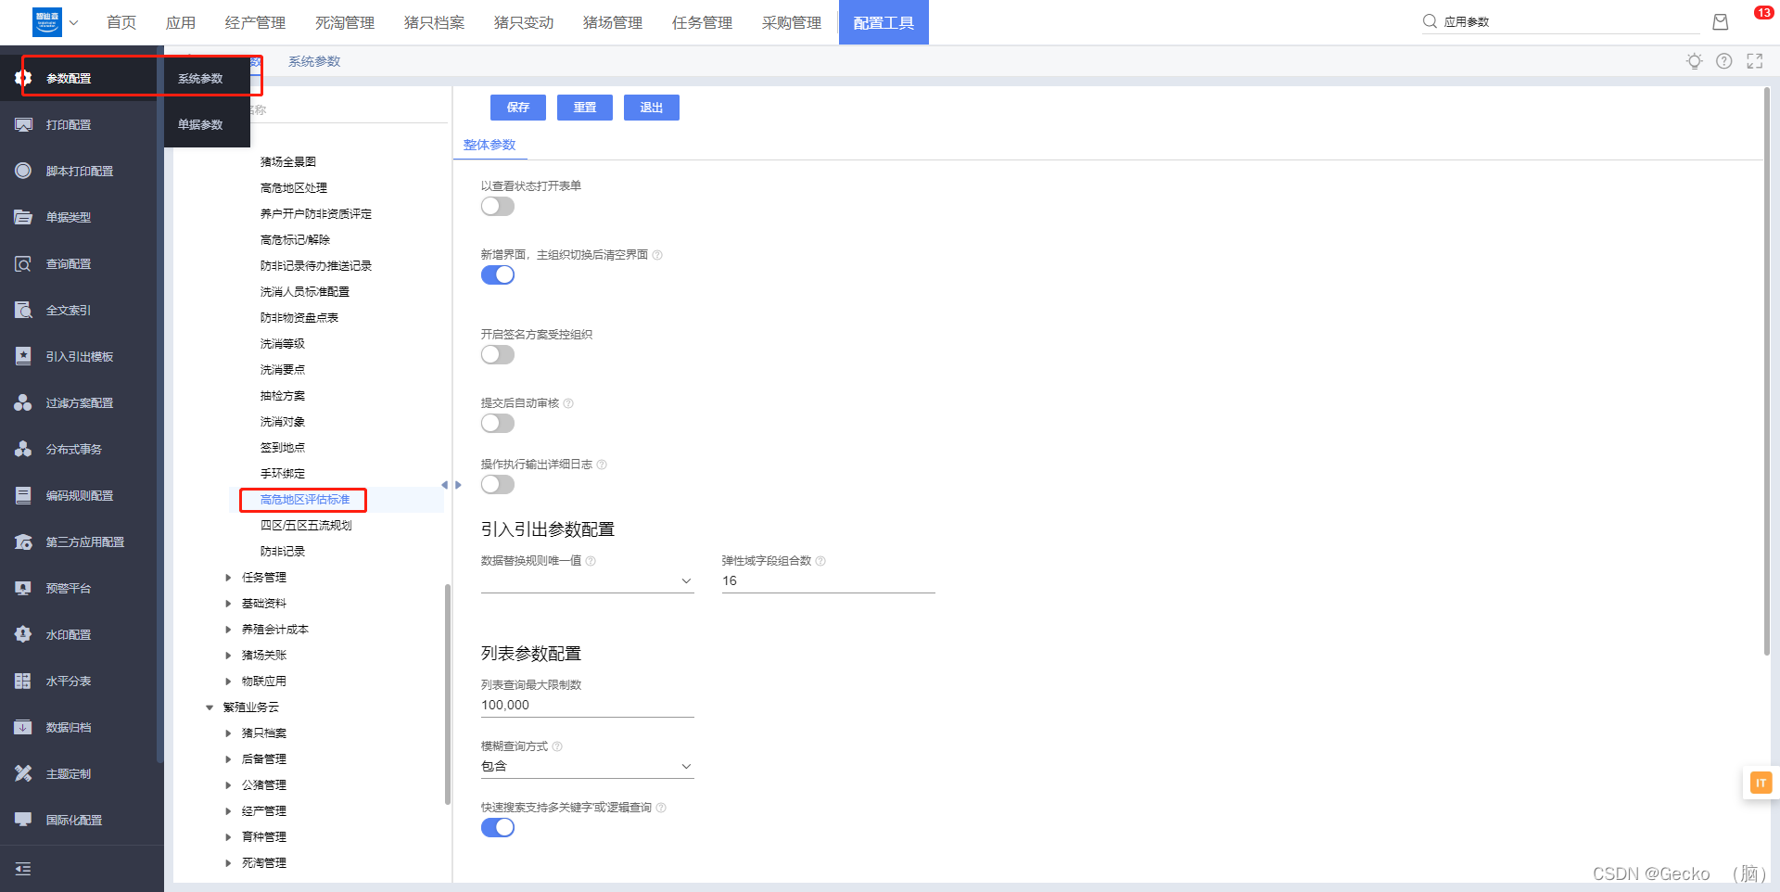Open 水印配置 gear icon
Image resolution: width=1780 pixels, height=892 pixels.
pos(23,634)
